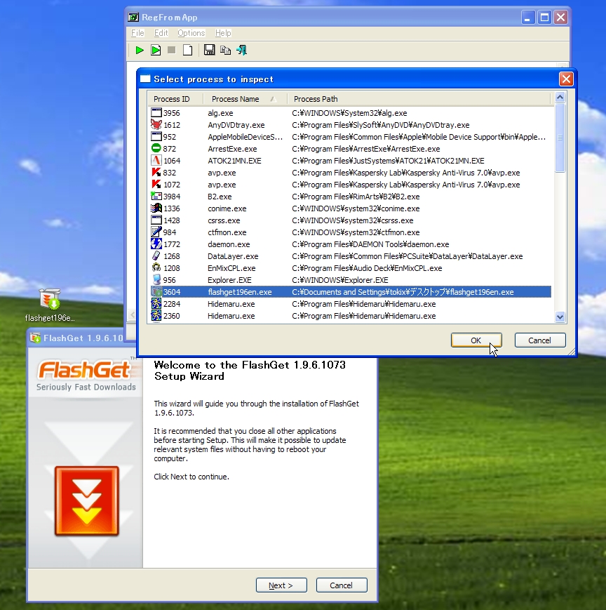Select the Explorer.EXE process icon
The width and height of the screenshot is (606, 610).
point(156,280)
